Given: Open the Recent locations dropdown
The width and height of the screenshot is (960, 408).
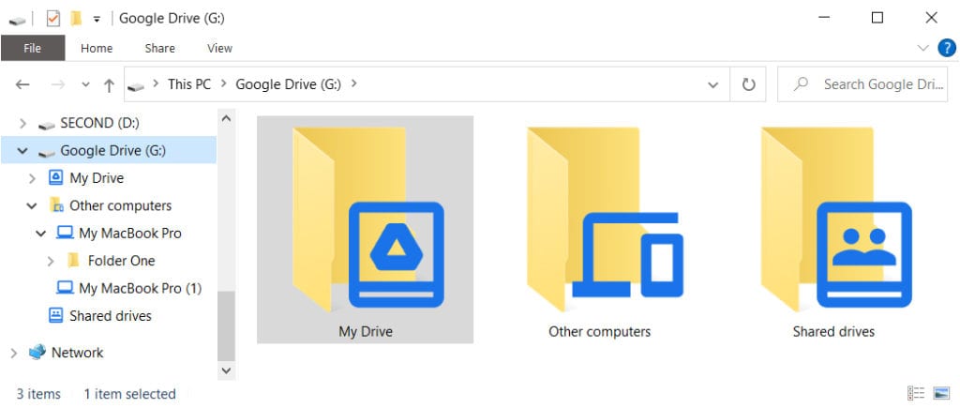Looking at the screenshot, I should [85, 84].
